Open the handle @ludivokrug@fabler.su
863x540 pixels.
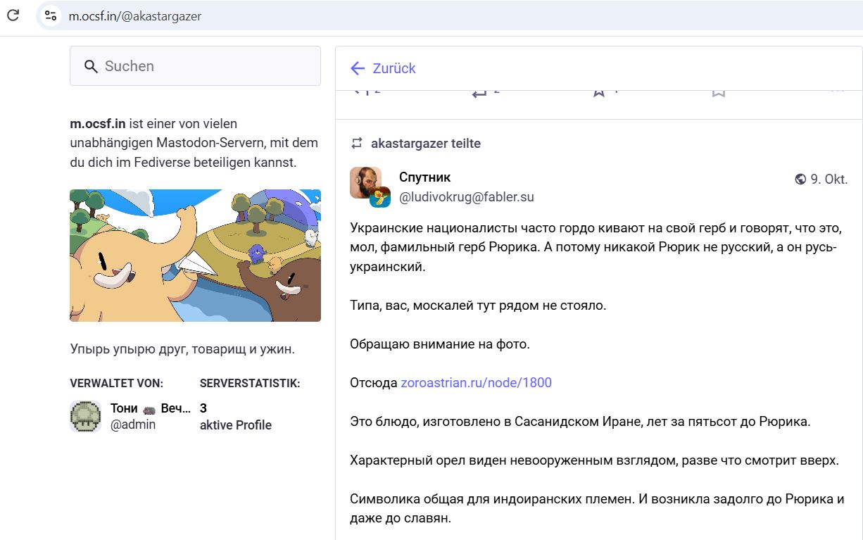(467, 197)
